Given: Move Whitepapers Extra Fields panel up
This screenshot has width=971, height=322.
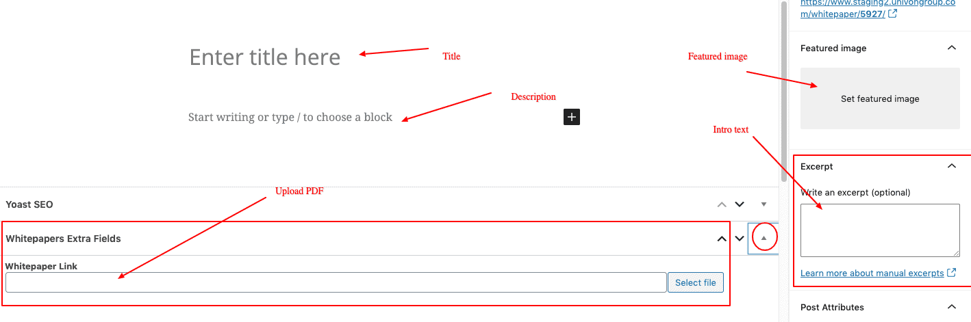Looking at the screenshot, I should point(721,239).
